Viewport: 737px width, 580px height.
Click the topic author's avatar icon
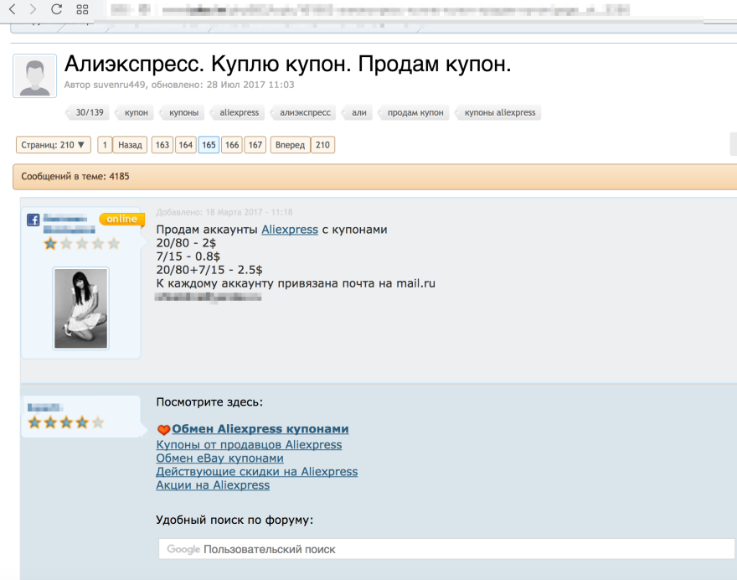(35, 76)
